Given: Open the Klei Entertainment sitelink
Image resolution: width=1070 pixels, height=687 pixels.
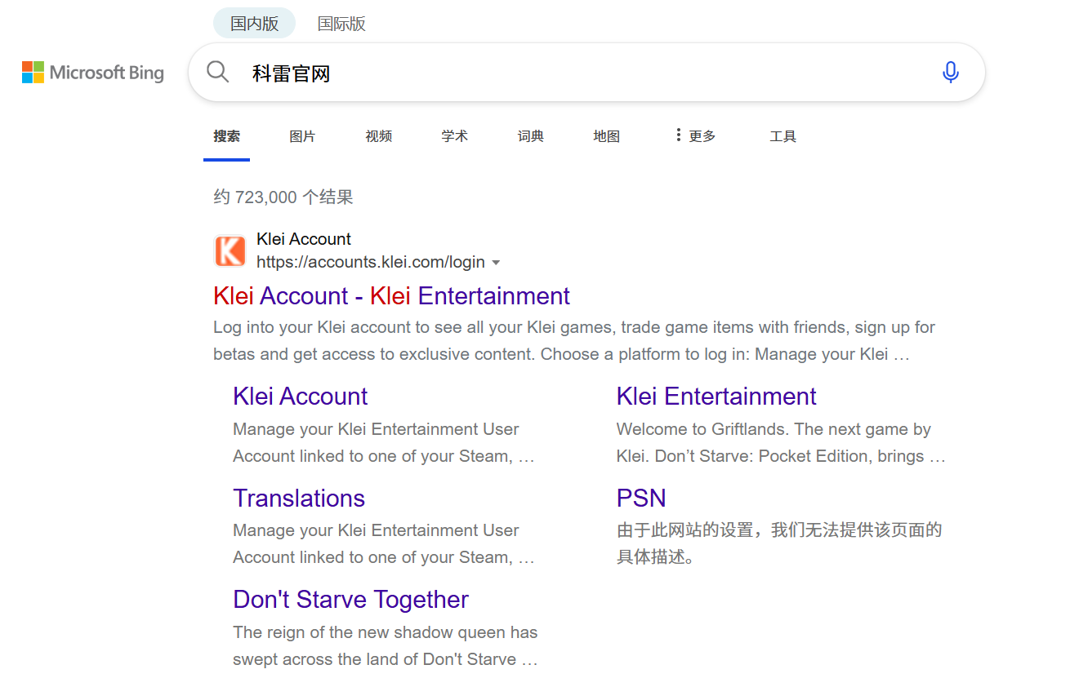Looking at the screenshot, I should tap(716, 397).
